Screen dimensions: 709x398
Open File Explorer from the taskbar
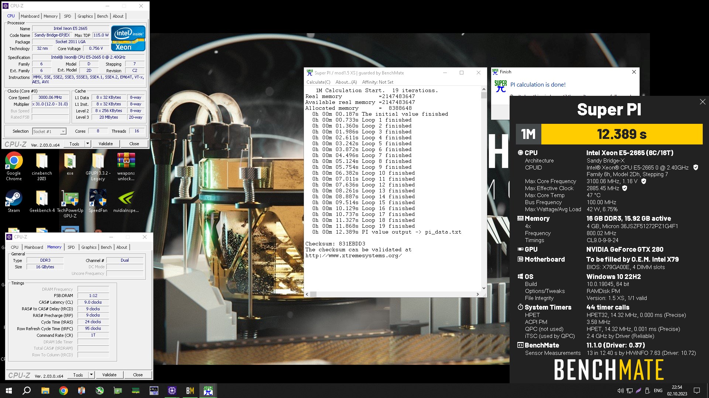pos(45,391)
